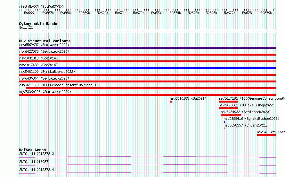Viewport: 285px width, 177px height.
Task: Open variant nsv5398416 (ByrskaBishop2022) label
Action: click(251, 119)
